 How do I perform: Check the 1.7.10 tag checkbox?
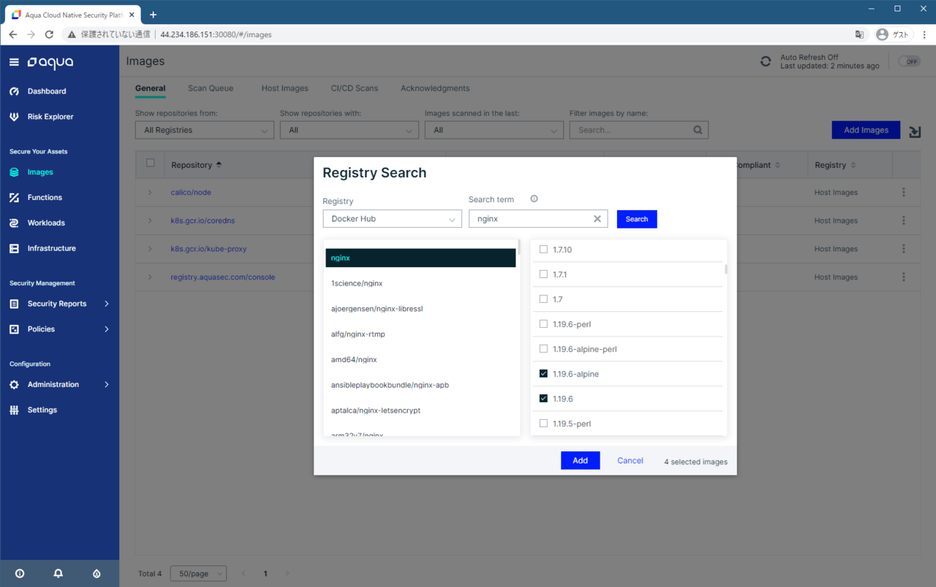pos(543,250)
